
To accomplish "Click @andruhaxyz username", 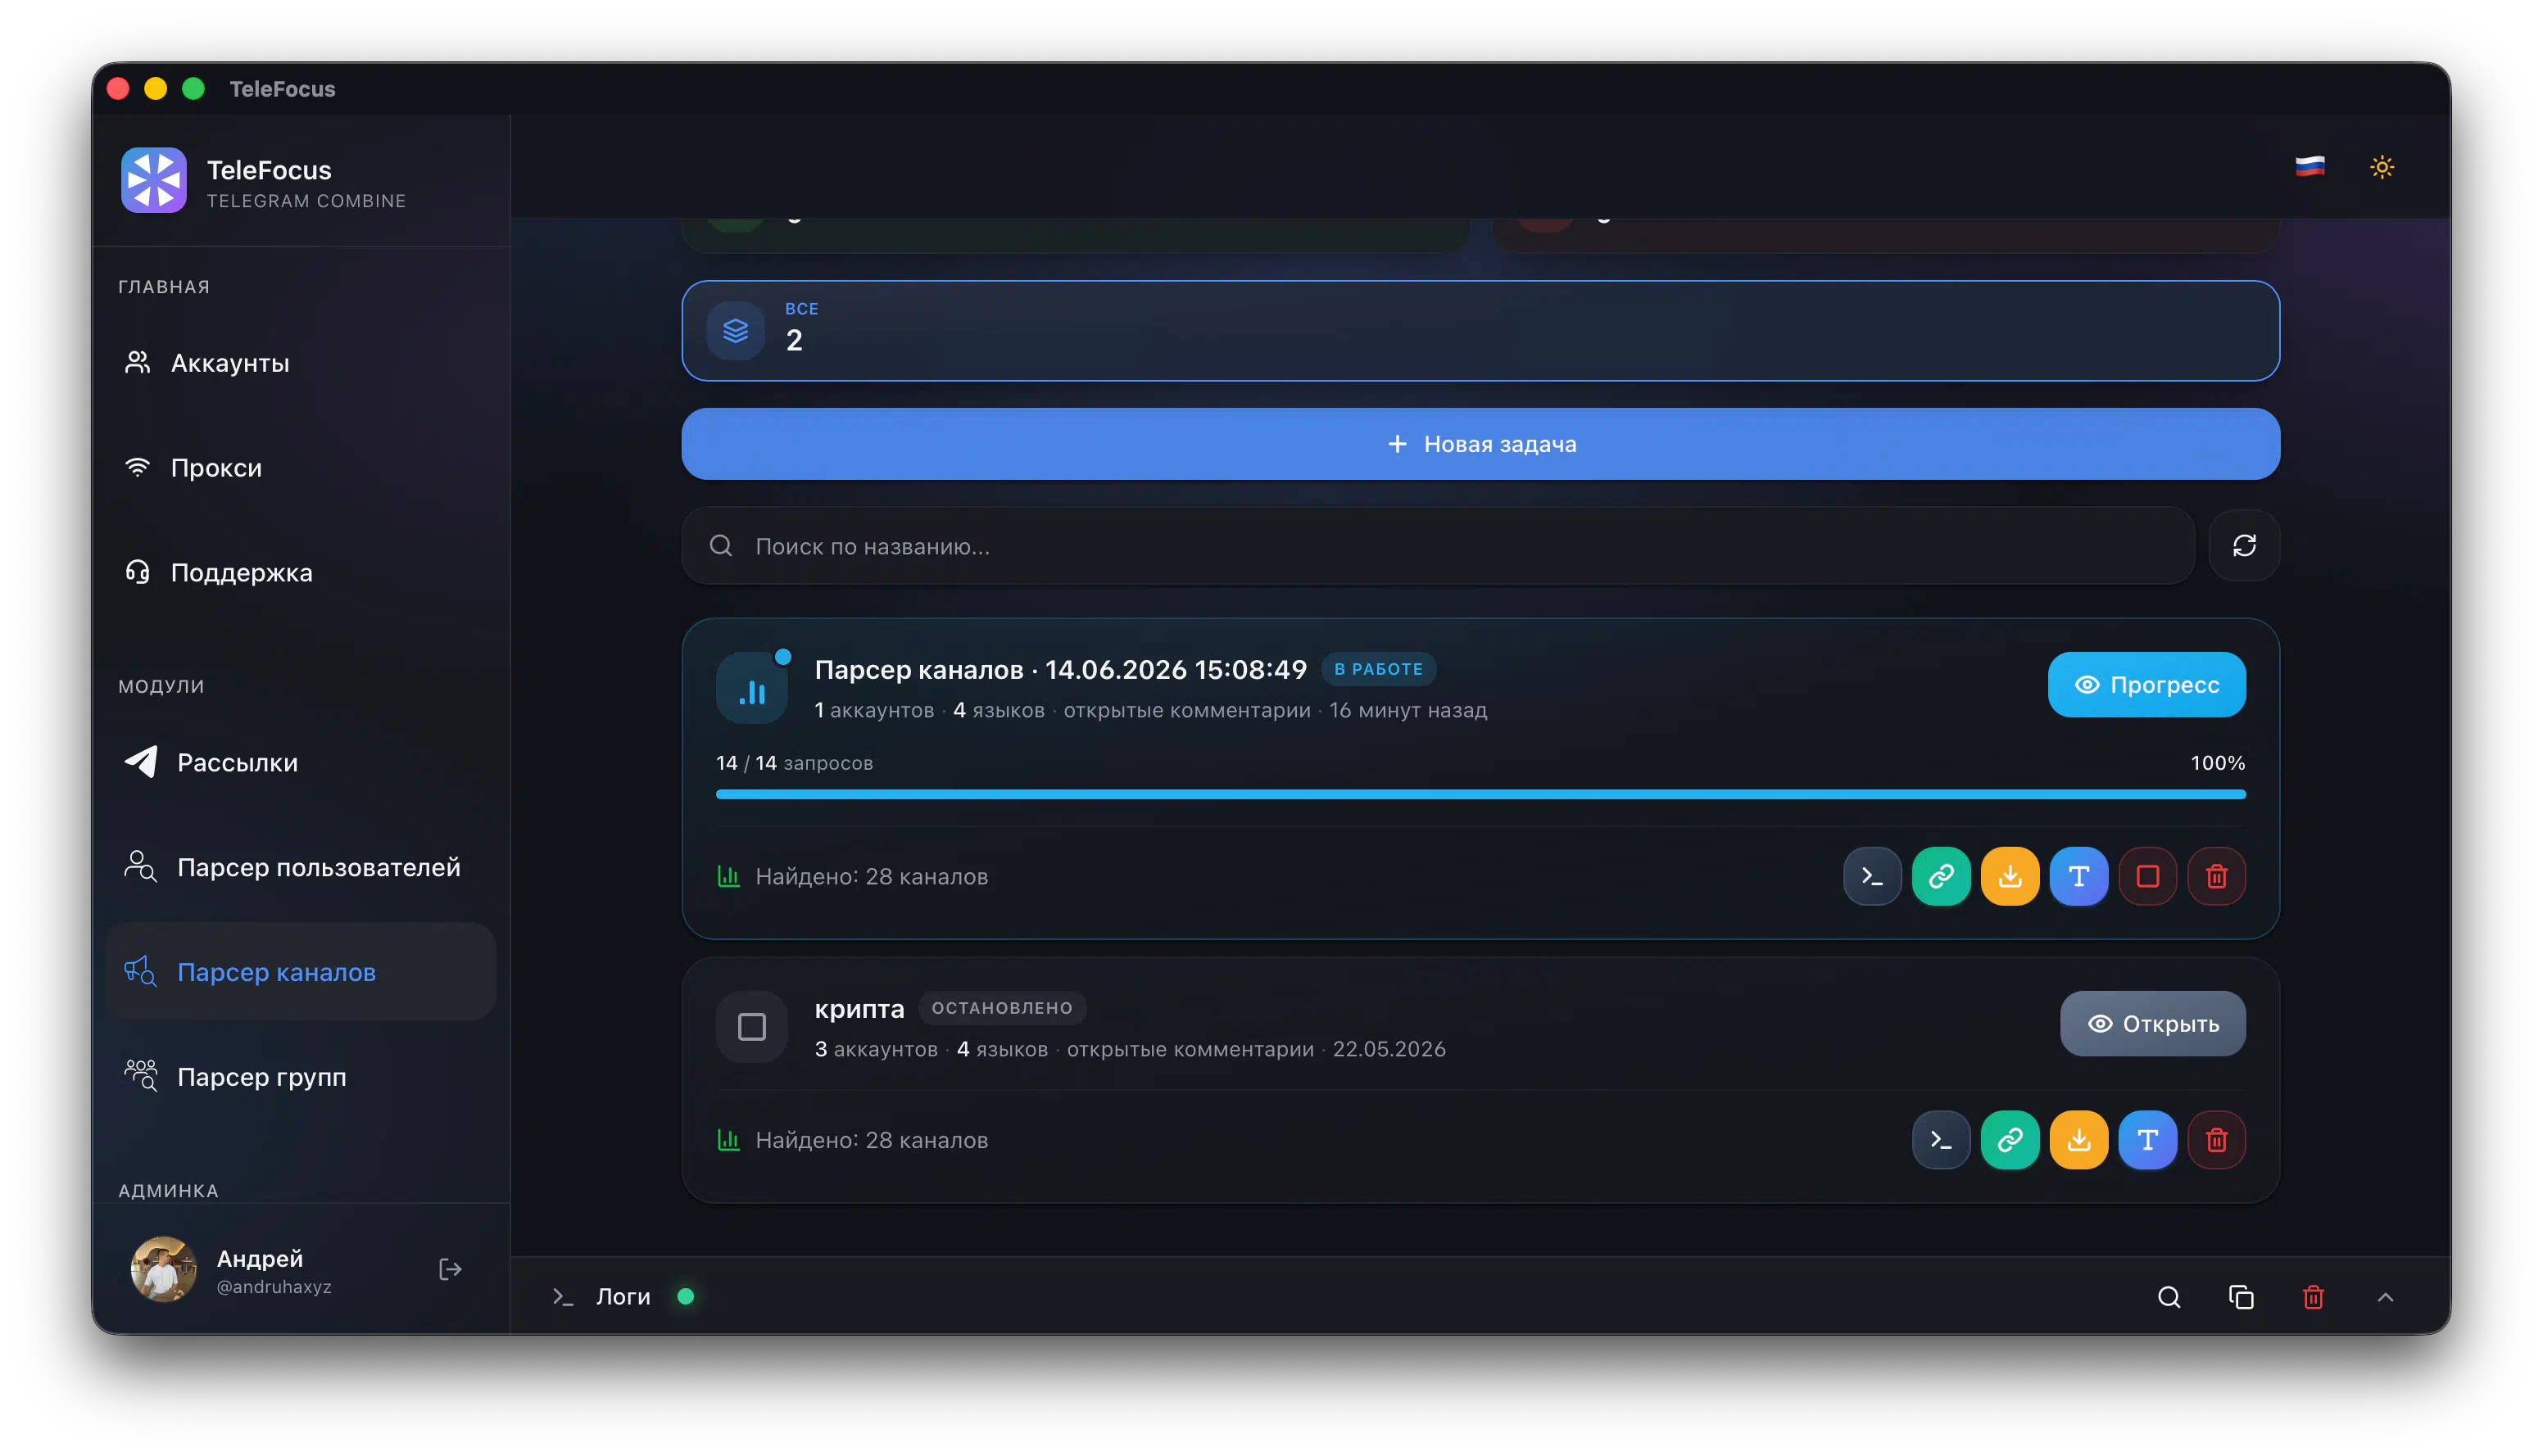I will (274, 1287).
